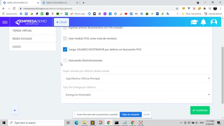Open the hamburger menu in the header
Image resolution: width=224 pixels, height=126 pixels.
click(5, 22)
